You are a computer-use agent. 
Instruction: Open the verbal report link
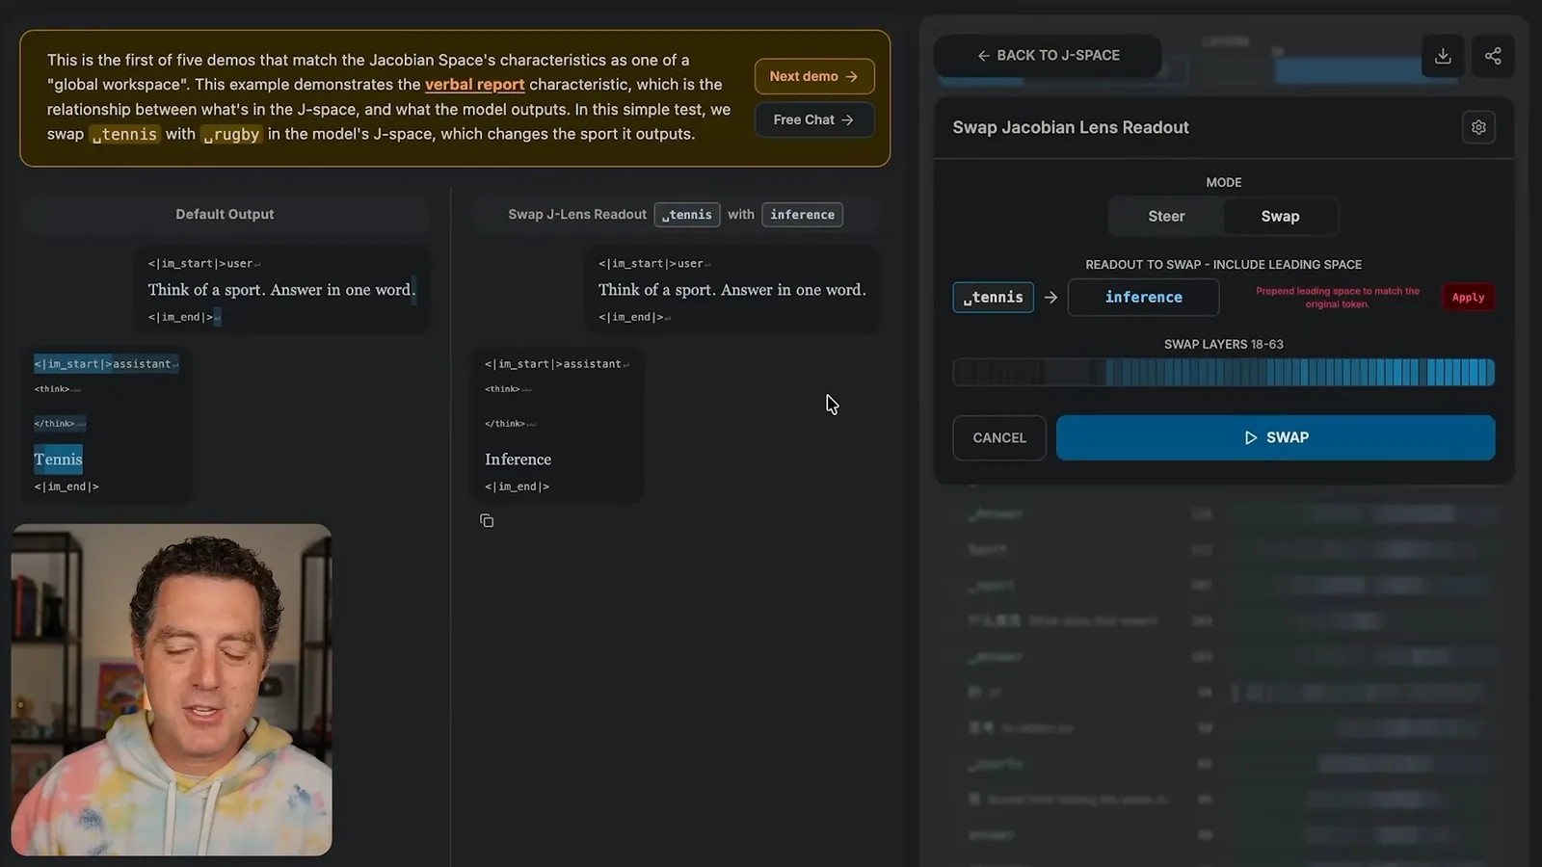point(474,85)
